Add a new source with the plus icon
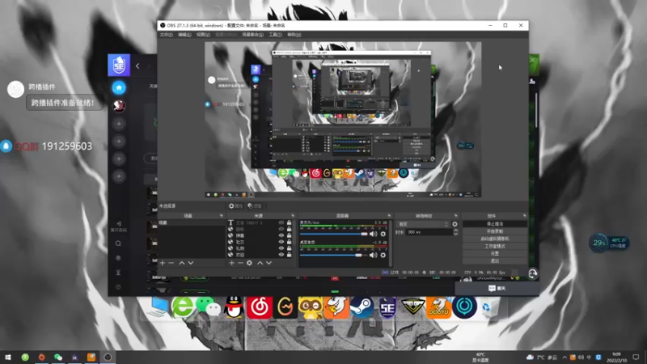Viewport: 647px width, 364px height. pos(231,263)
